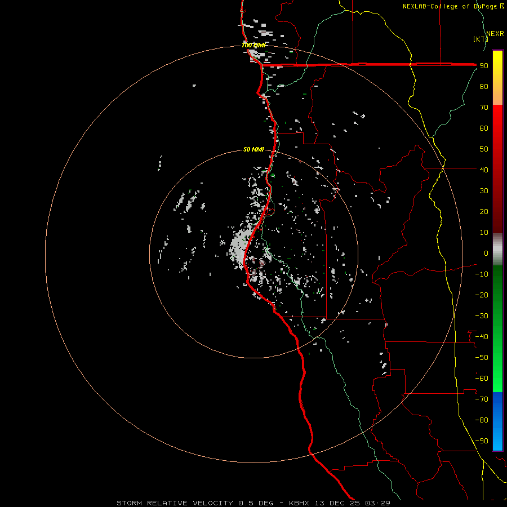The image size is (507, 507).
Task: Select the 60 value on the velocity scale
Action: point(484,128)
